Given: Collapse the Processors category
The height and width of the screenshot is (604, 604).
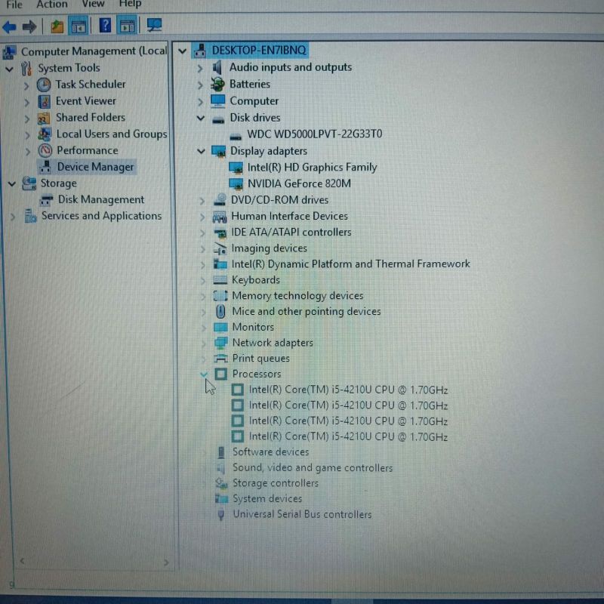Looking at the screenshot, I should [202, 374].
